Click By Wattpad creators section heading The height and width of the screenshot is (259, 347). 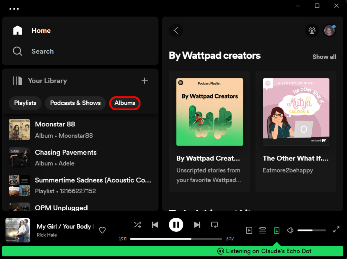(215, 55)
